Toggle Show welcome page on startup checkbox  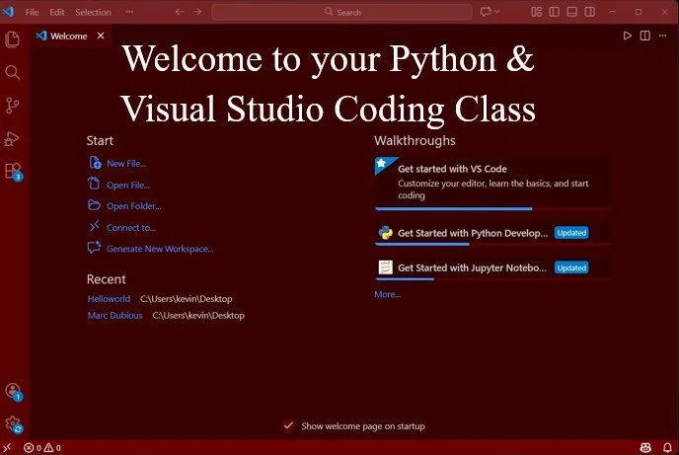pos(288,426)
